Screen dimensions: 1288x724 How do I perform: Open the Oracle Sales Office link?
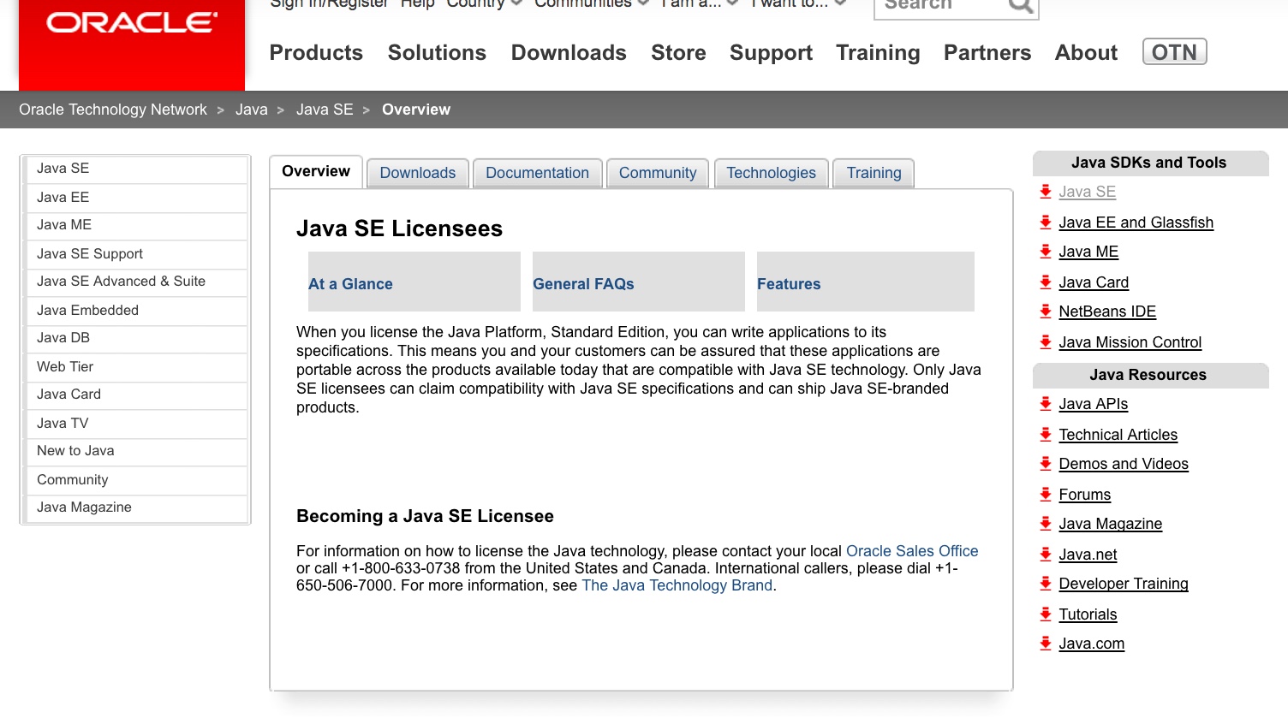pos(911,551)
